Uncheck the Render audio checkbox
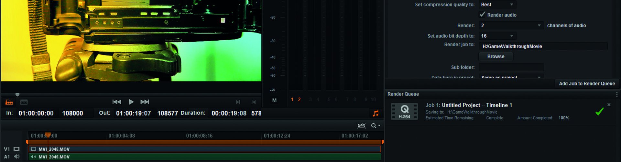621x162 pixels. [x=482, y=15]
